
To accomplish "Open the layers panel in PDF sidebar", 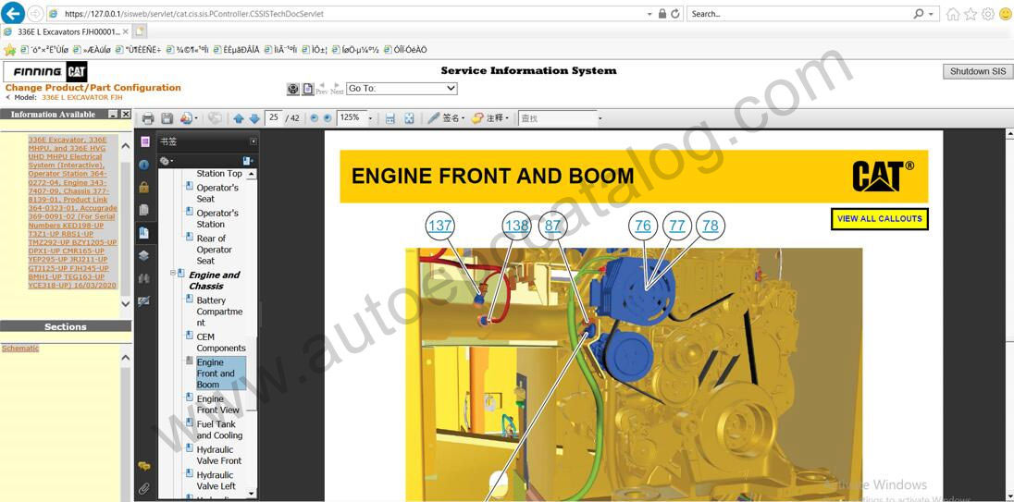I will (144, 256).
